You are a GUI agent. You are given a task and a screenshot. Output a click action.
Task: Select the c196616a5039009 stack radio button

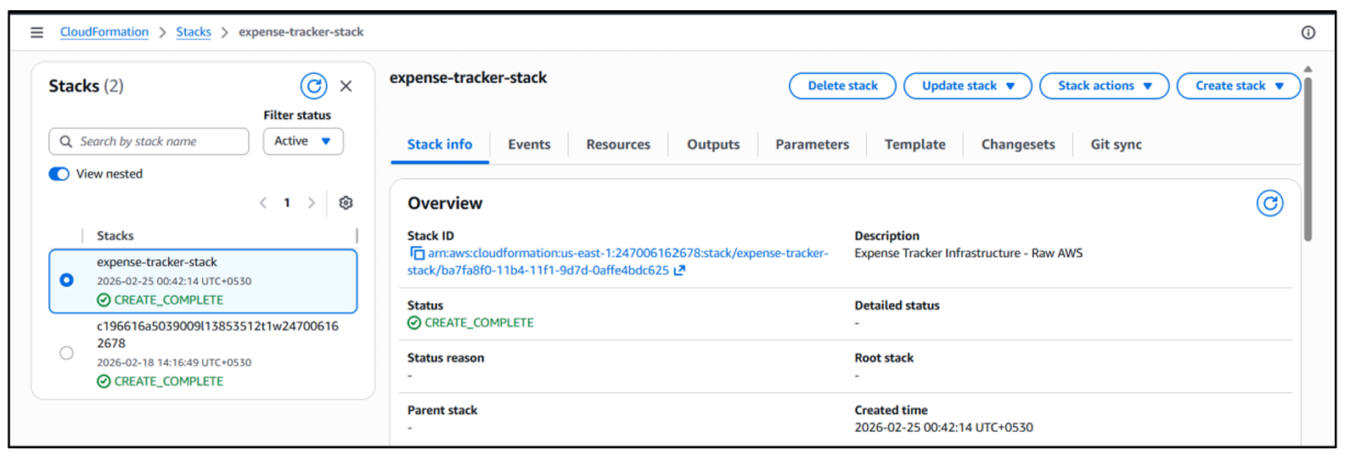point(66,353)
